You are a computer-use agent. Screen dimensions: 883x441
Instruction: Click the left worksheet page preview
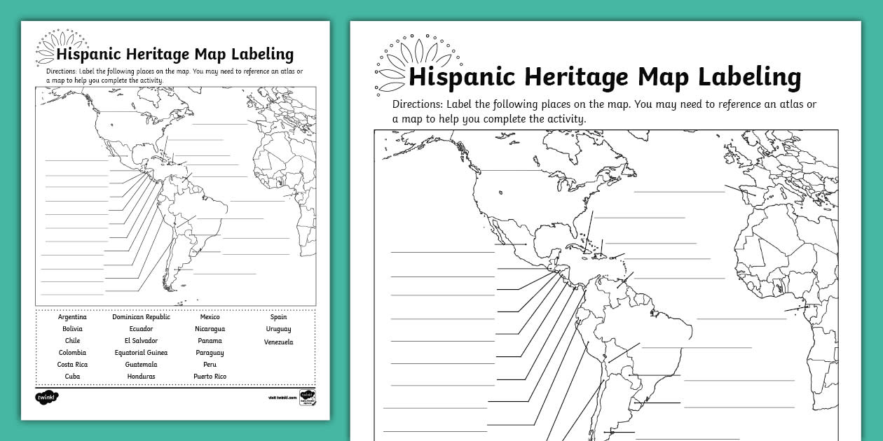[175, 220]
